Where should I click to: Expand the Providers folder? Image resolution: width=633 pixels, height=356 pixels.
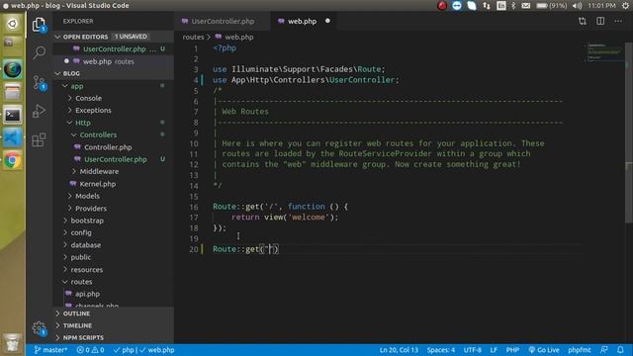(x=91, y=209)
